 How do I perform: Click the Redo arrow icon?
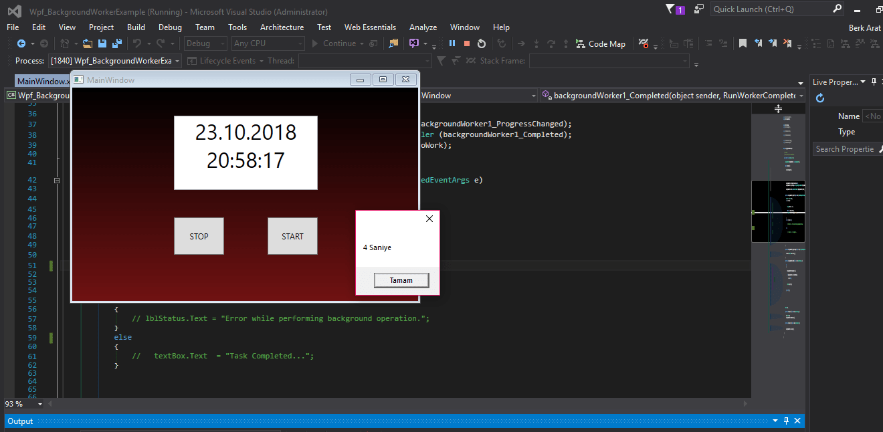161,43
